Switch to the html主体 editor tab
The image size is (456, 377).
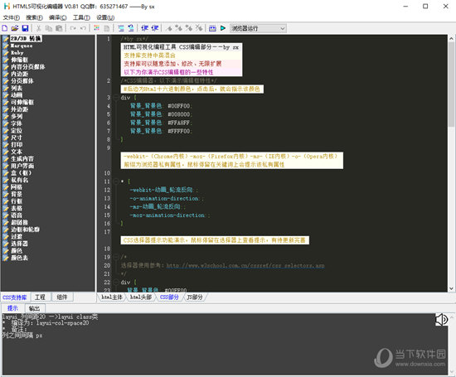(112, 297)
